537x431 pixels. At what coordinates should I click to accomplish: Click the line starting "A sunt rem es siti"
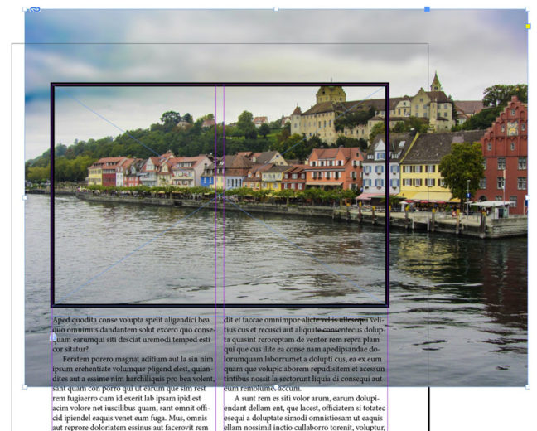307,399
